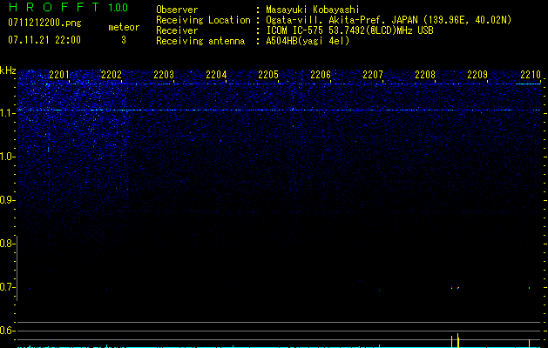Click the 0.8 kHz axis label
This screenshot has height=348, width=548.
click(6, 244)
